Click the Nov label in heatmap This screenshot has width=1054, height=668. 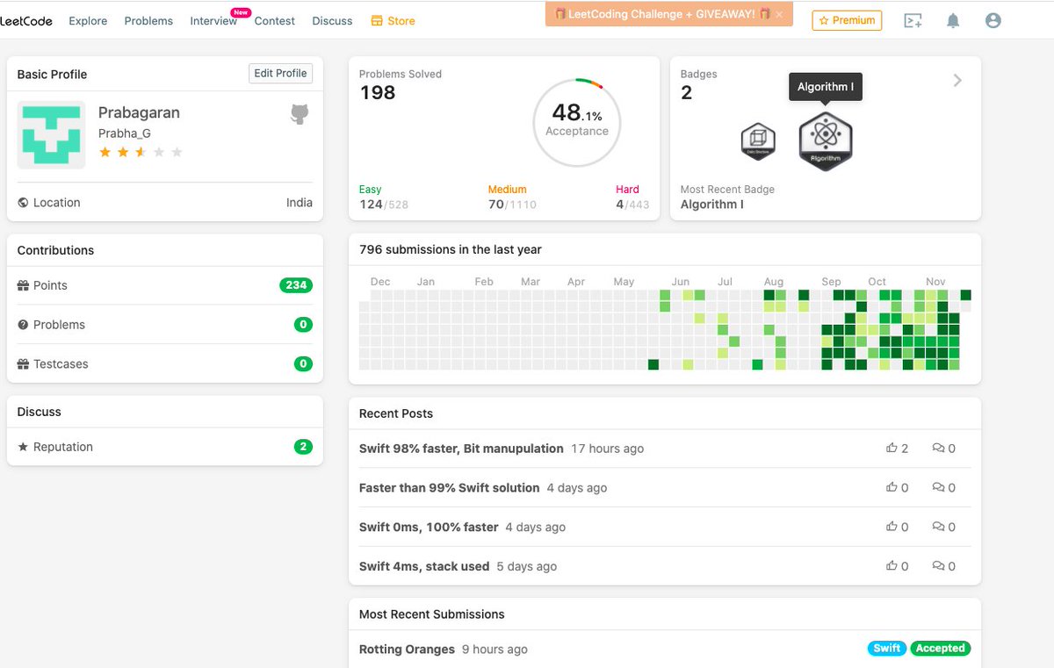(935, 282)
